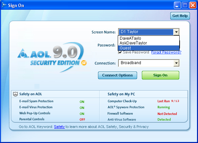
Task: Follow the Forgot Password? link
Action: click(x=166, y=52)
